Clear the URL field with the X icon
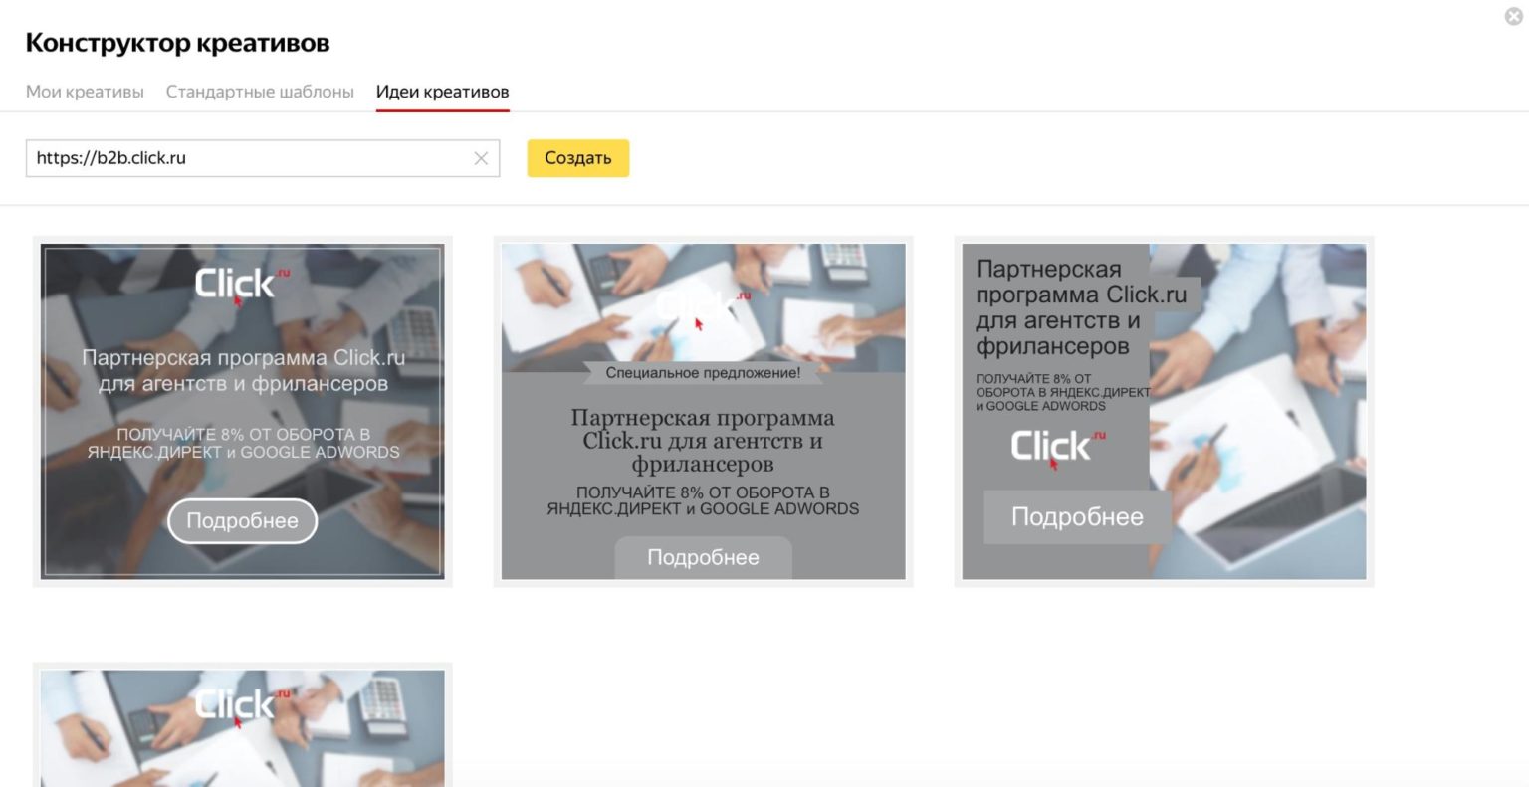 [x=481, y=158]
